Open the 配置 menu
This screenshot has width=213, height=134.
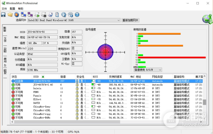coord(12,9)
